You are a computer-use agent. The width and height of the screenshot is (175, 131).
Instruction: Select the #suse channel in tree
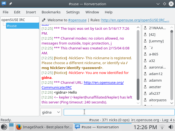(x=22, y=26)
